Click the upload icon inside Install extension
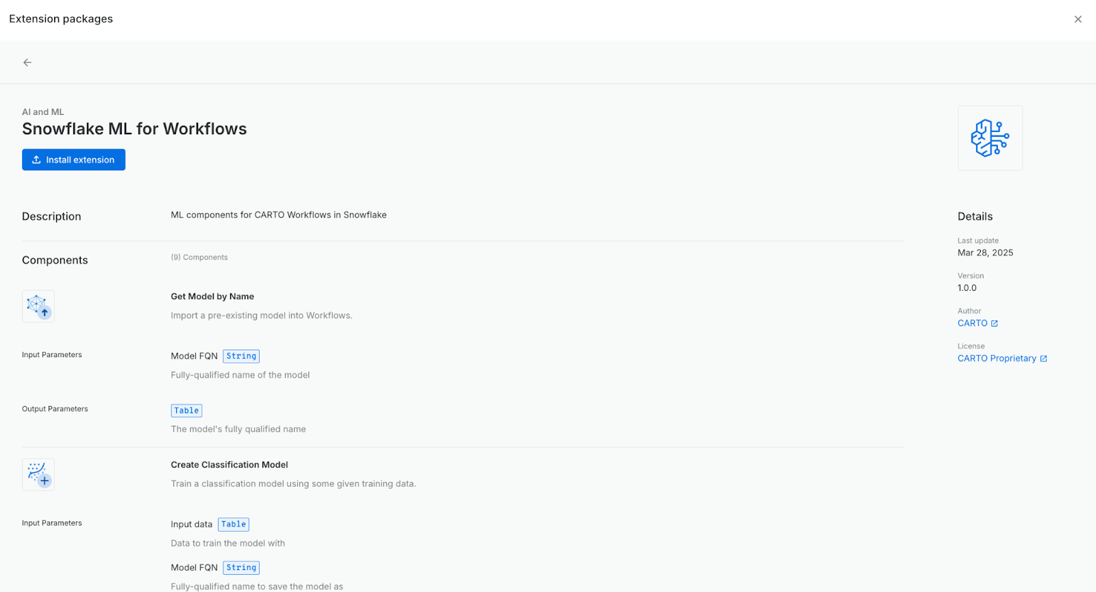The image size is (1096, 592). [36, 159]
